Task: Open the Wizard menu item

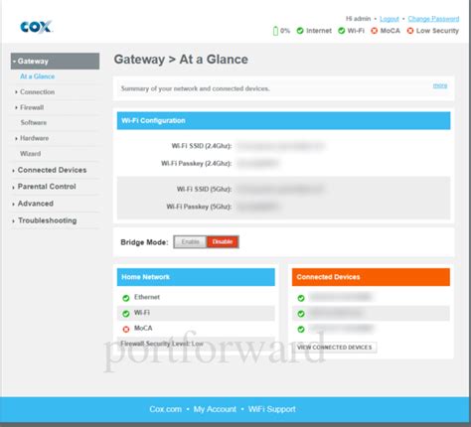Action: [30, 154]
